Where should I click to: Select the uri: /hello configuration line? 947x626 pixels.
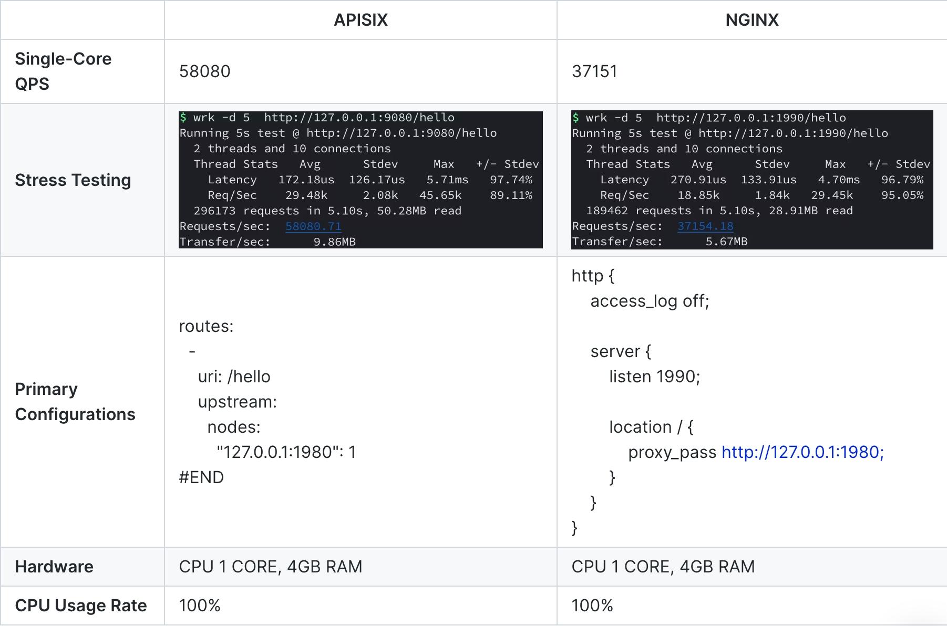point(233,376)
